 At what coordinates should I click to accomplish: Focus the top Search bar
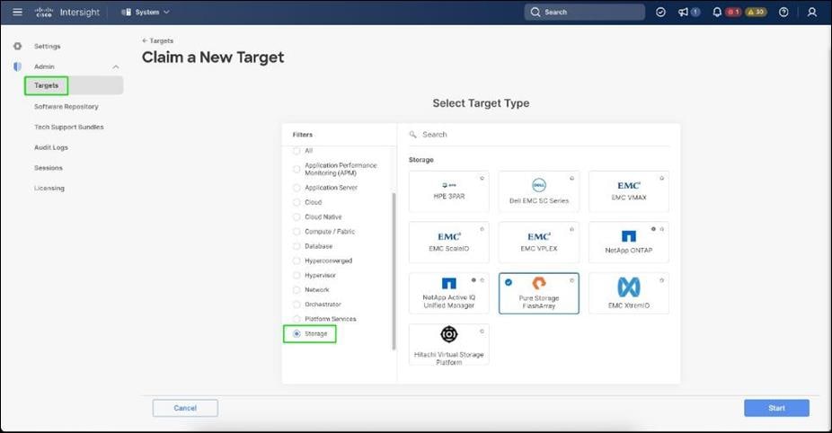click(x=585, y=12)
